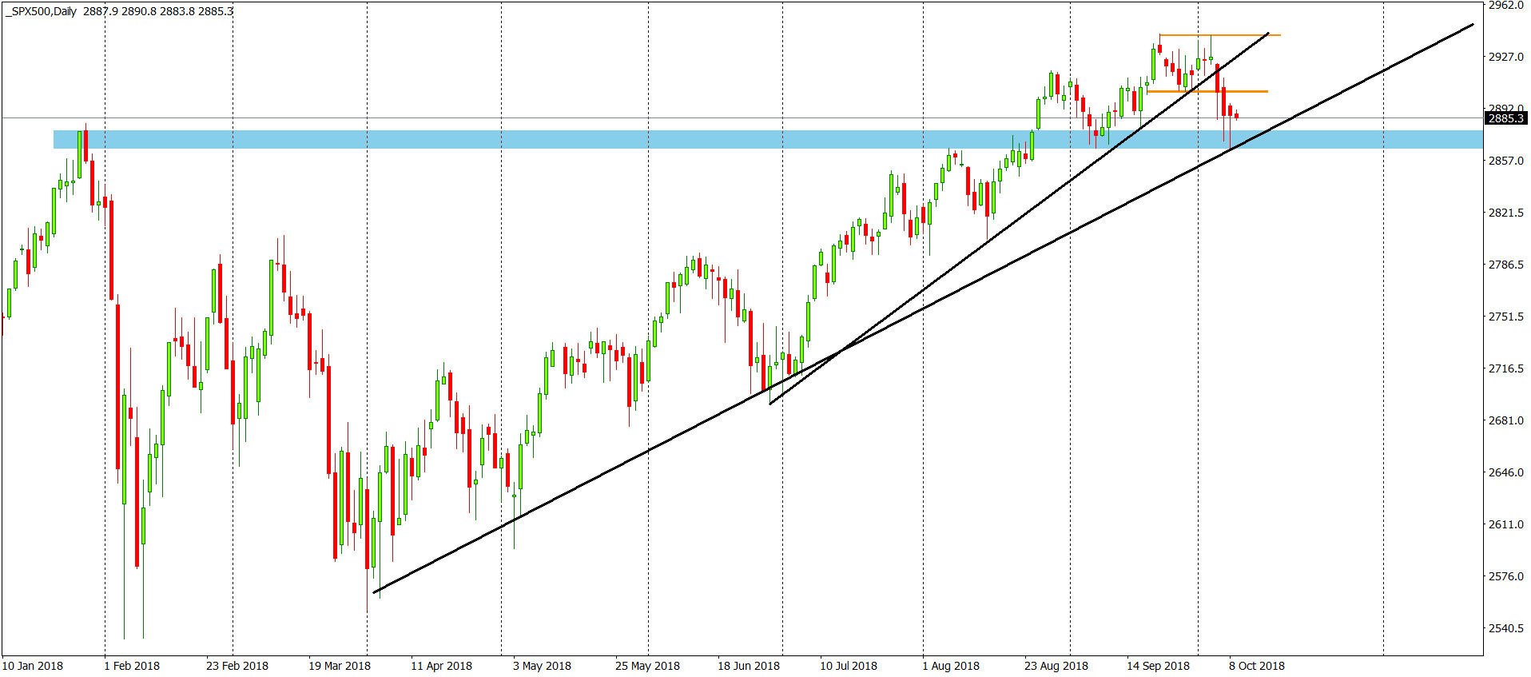Click the current price tag 2885.3
Screen dimensions: 1531x677
pos(1505,118)
